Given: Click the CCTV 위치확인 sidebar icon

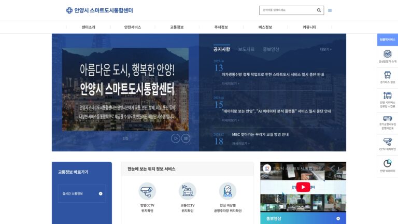Looking at the screenshot, I should [x=387, y=142].
